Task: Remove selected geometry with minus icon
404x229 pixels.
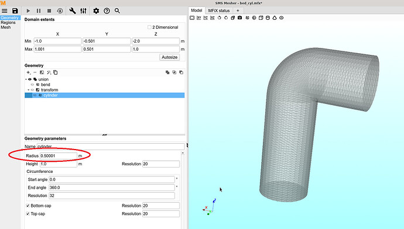Action: [x=35, y=72]
